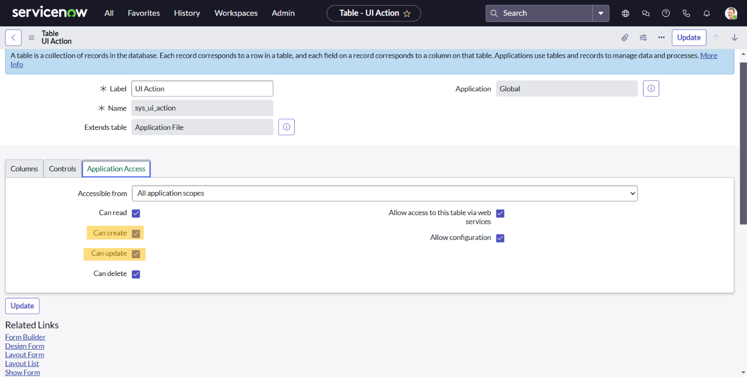Open the Workspaces menu
The height and width of the screenshot is (377, 747).
[x=236, y=13]
